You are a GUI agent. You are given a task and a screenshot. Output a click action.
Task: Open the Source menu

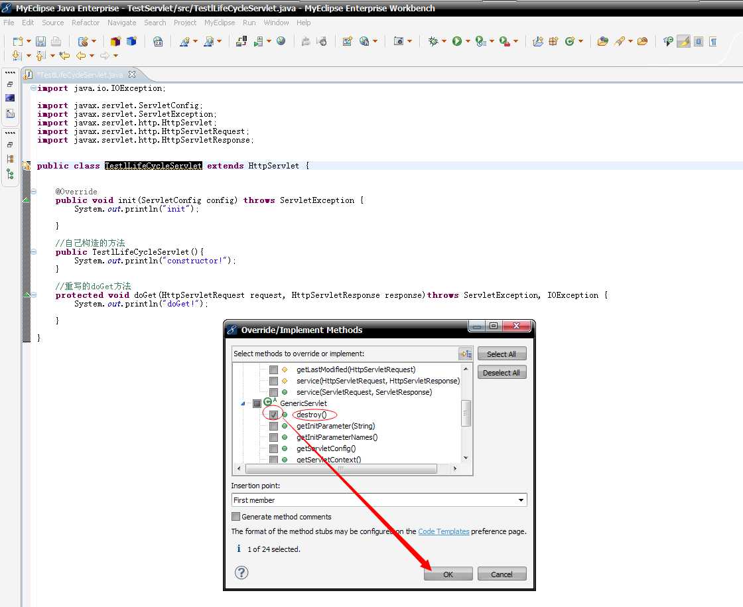(x=52, y=23)
